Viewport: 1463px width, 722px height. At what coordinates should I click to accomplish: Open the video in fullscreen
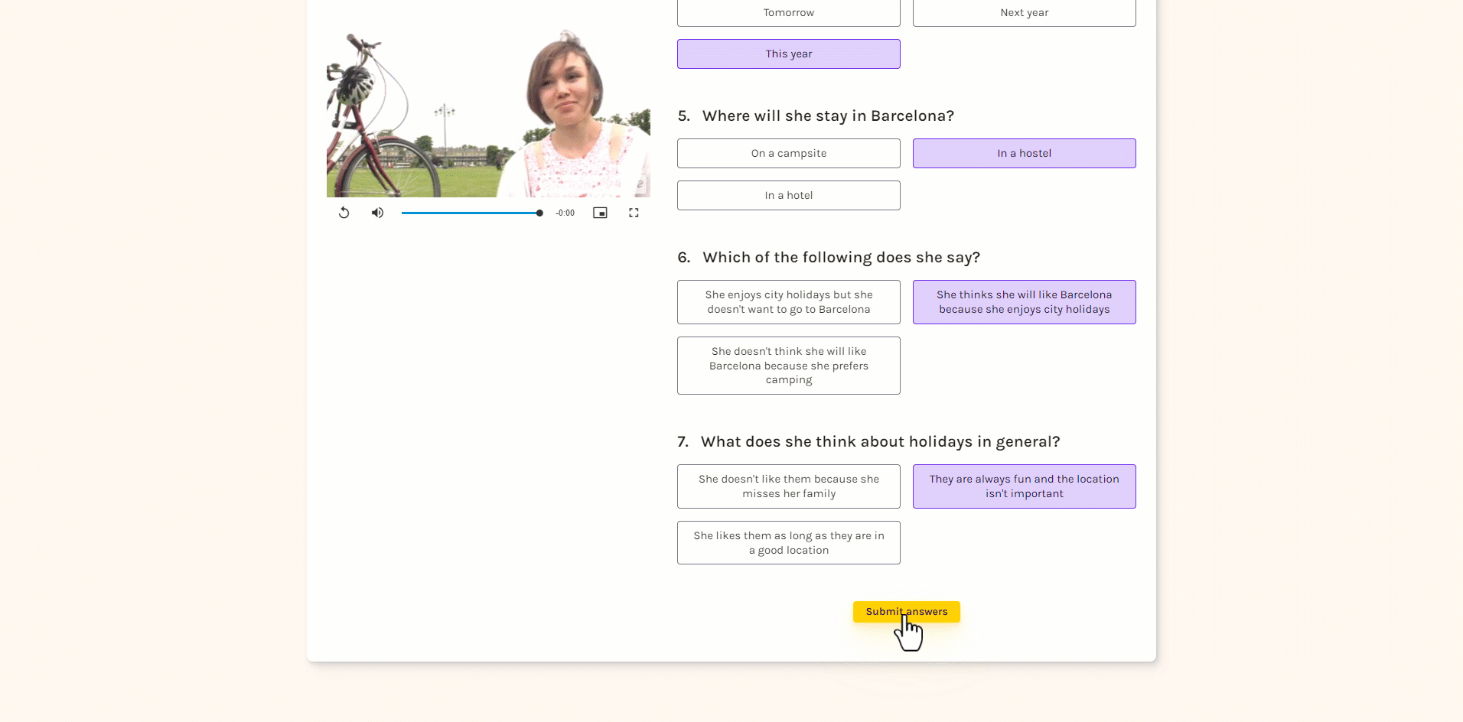[634, 213]
